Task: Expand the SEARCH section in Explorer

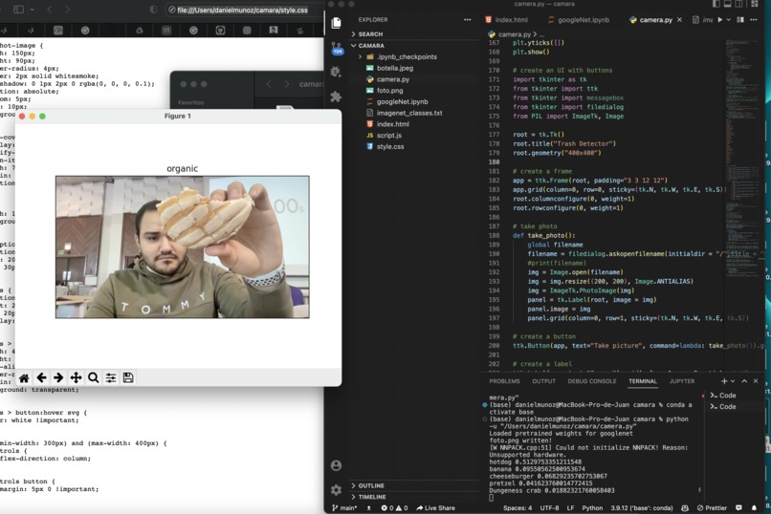Action: [414, 33]
